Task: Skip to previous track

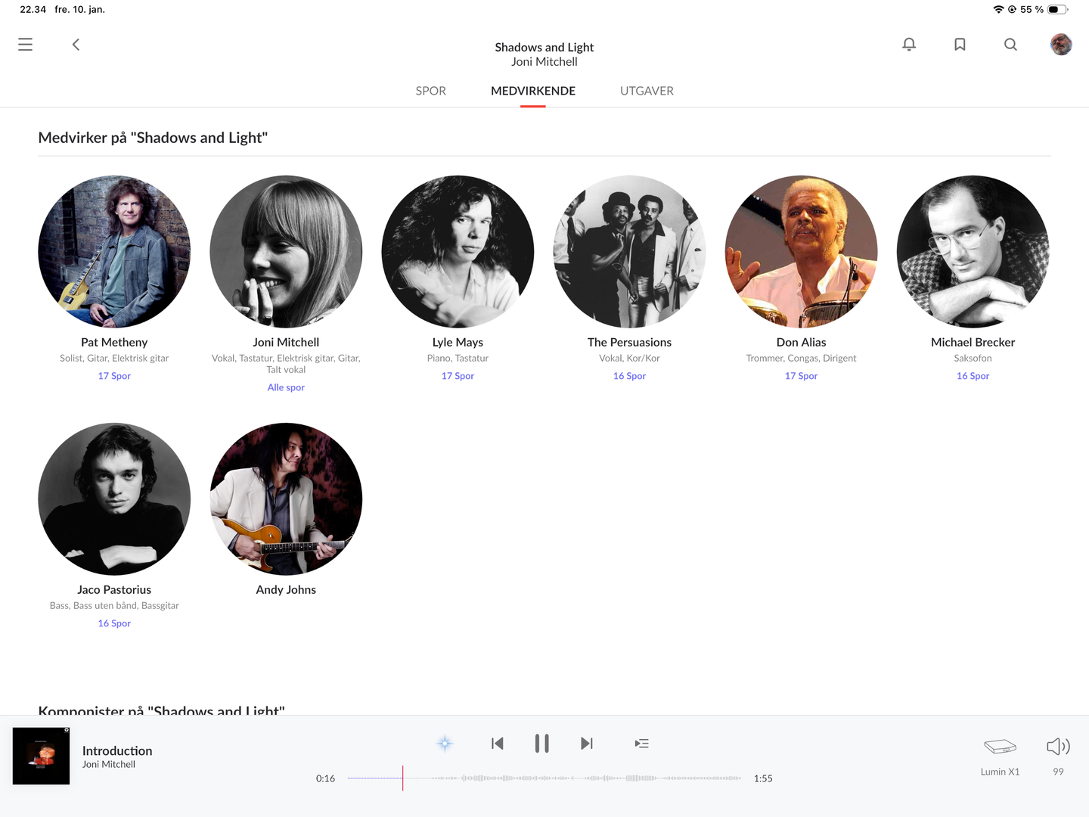Action: coord(497,744)
